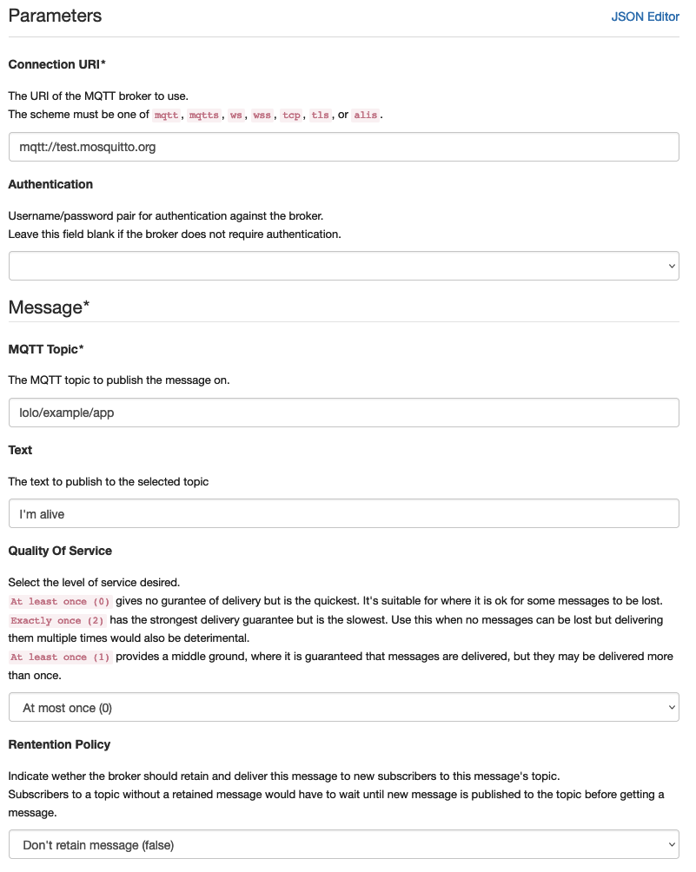The height and width of the screenshot is (872, 696).
Task: Open the Authentication dropdown
Action: tap(343, 265)
